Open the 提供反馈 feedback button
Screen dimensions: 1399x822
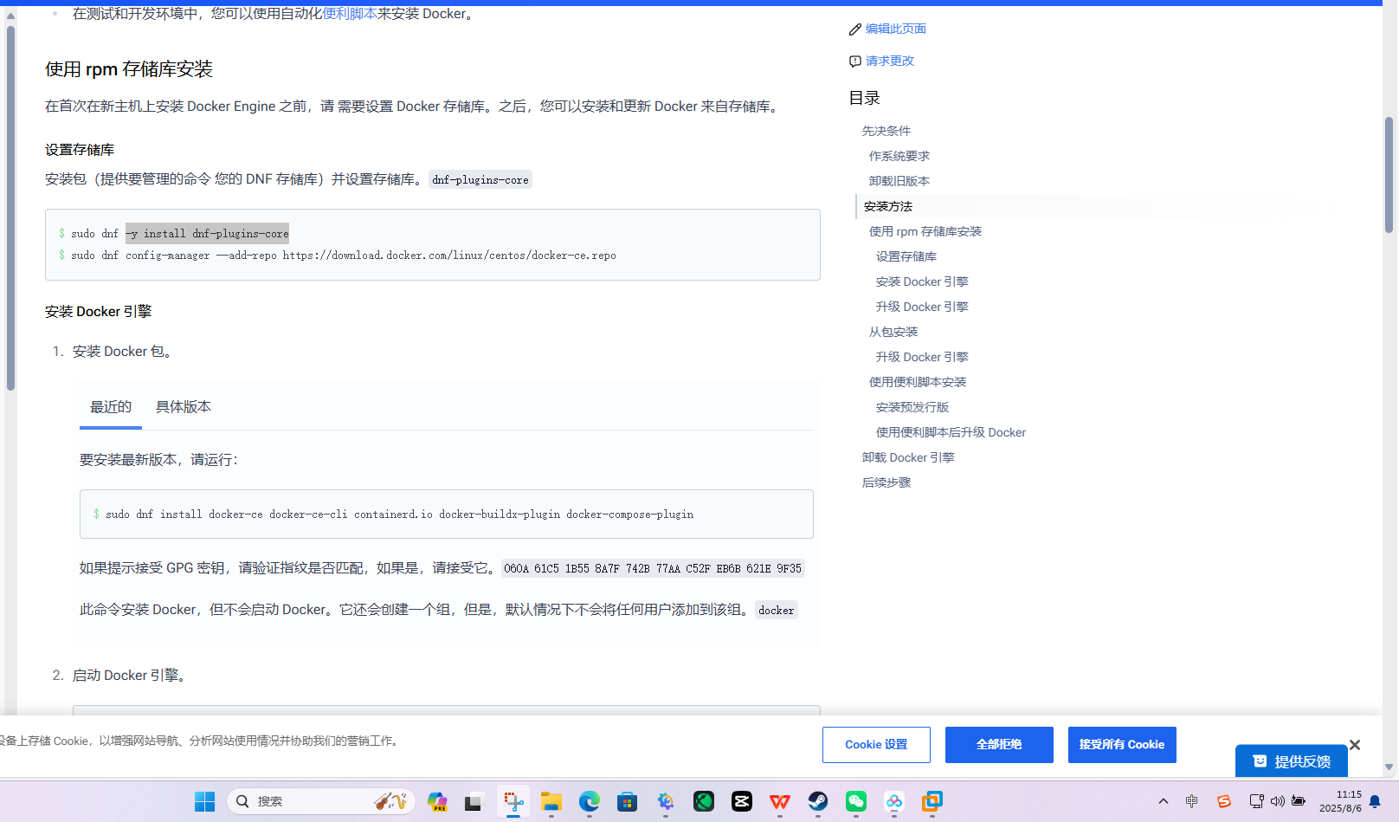(1292, 761)
